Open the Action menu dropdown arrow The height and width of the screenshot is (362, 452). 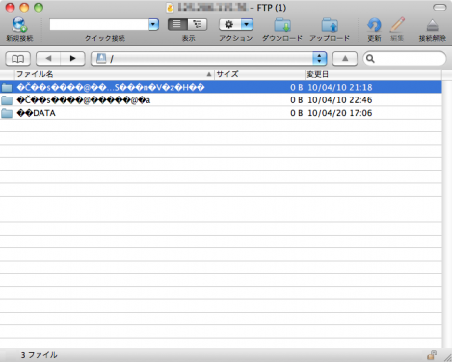(x=247, y=24)
